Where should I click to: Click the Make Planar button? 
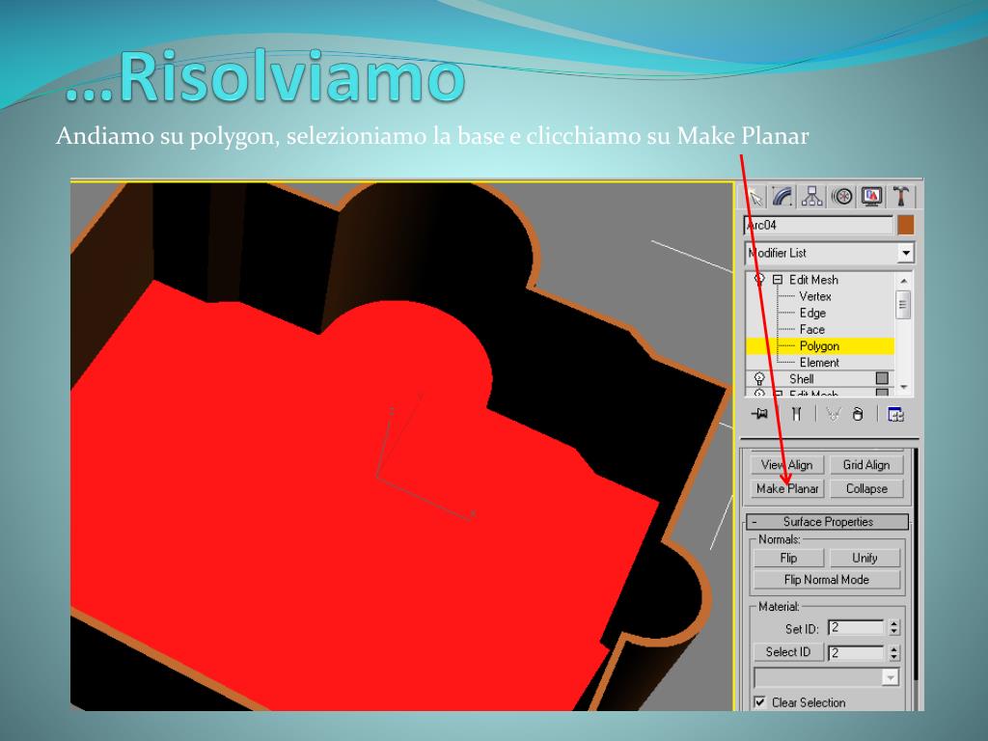(787, 488)
